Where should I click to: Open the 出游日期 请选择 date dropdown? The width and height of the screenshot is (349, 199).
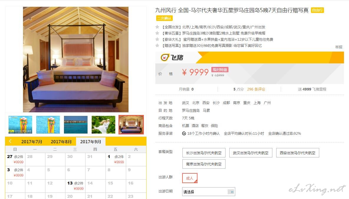[x=209, y=192]
